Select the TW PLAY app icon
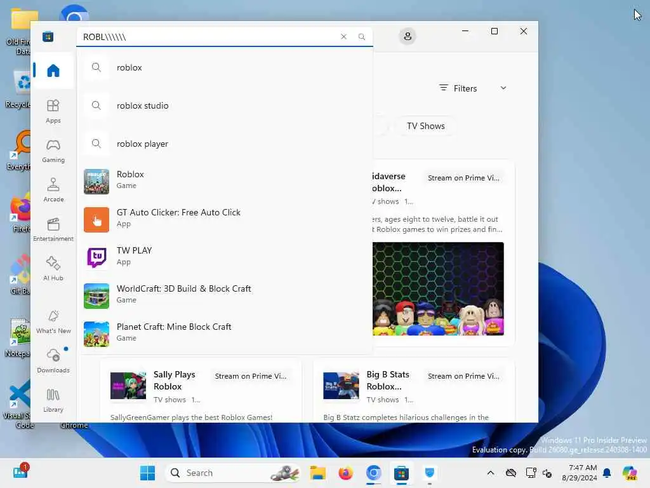 point(96,258)
